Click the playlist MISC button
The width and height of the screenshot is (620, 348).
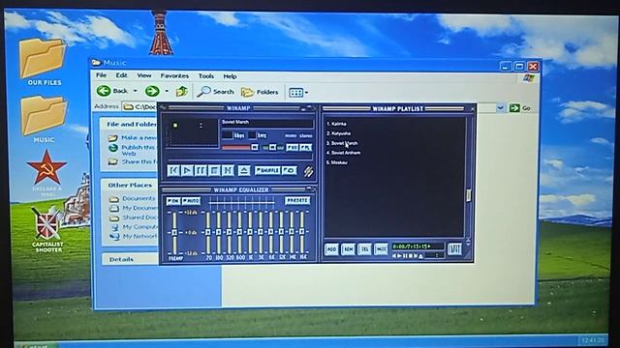381,249
